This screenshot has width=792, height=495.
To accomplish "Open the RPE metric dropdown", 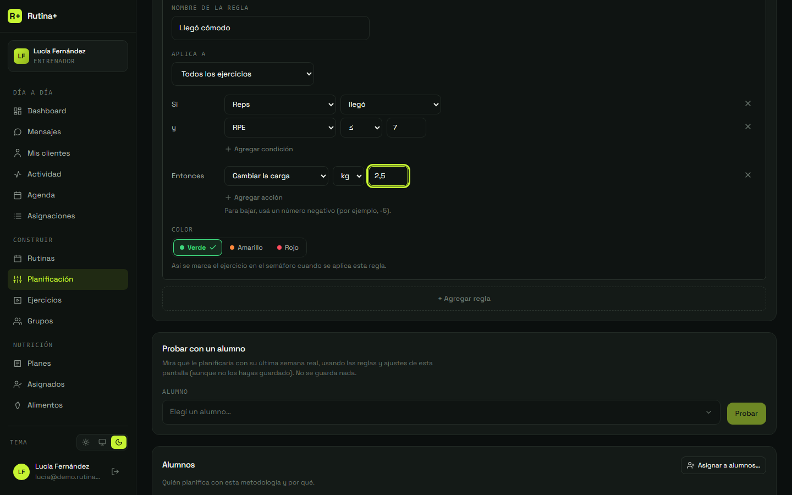I will [280, 128].
